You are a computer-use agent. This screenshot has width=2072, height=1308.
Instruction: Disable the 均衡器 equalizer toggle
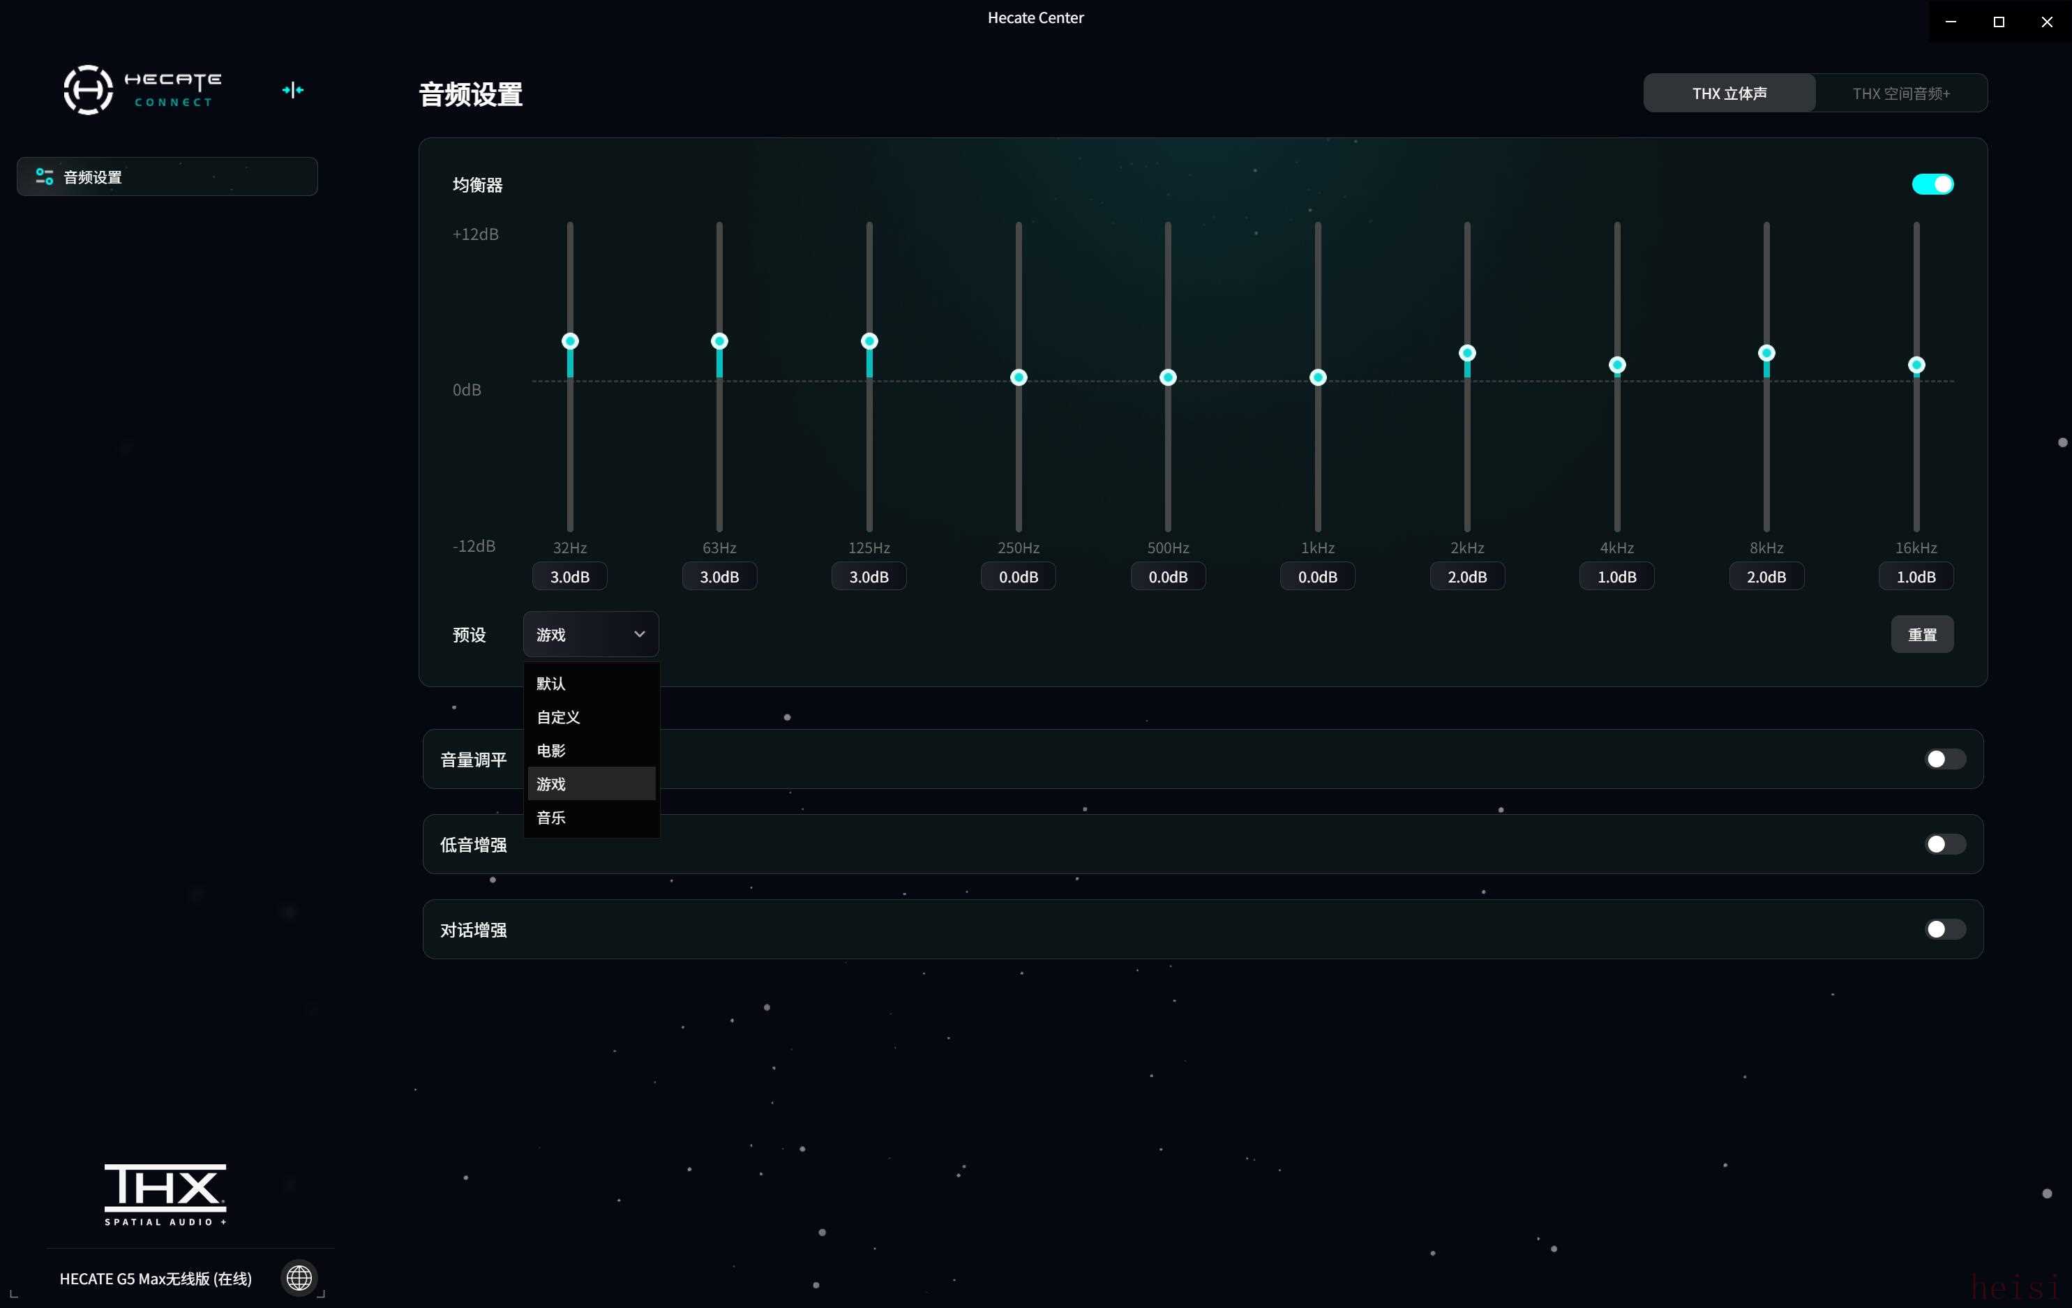click(1932, 184)
